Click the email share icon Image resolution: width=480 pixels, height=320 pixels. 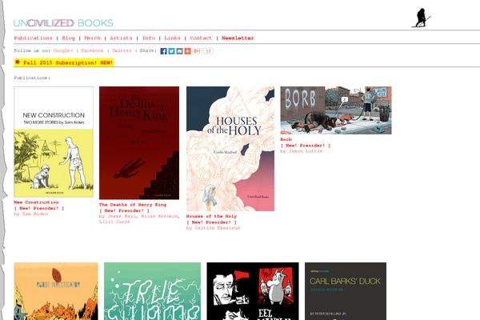[179, 51]
